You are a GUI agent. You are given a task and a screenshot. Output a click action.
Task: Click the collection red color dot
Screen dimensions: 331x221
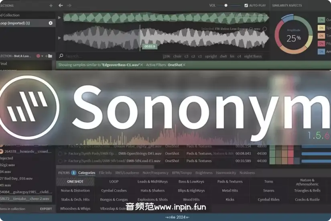[x=38, y=56]
